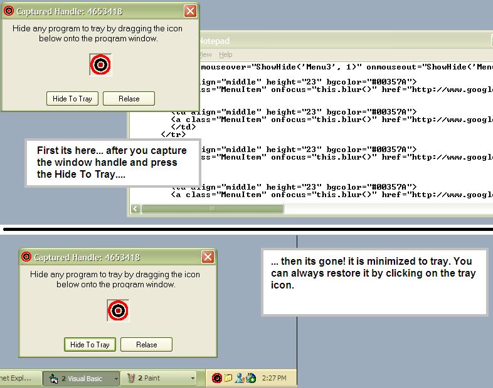Click the system clock showing 2:27 PM
This screenshot has height=388, width=493.
pos(273,378)
